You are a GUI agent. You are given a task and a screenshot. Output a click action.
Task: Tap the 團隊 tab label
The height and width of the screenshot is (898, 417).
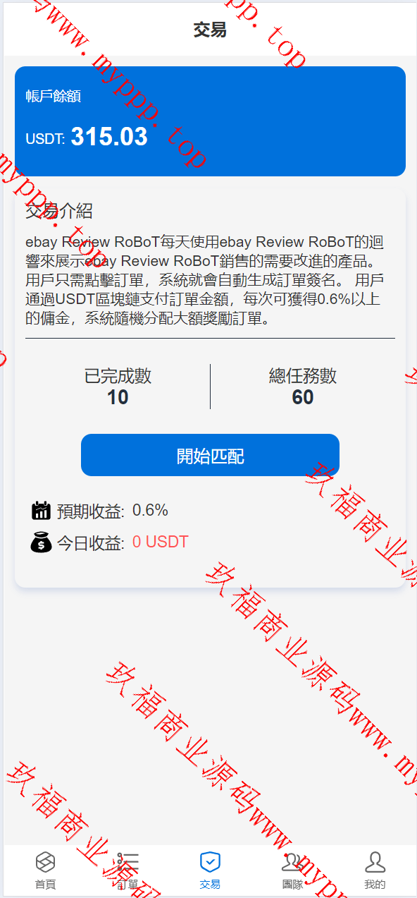(x=292, y=884)
